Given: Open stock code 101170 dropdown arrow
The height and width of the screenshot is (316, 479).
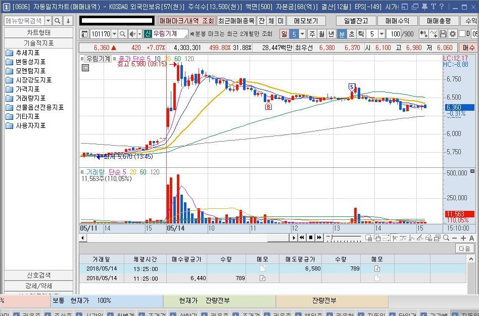Looking at the screenshot, I should 114,34.
